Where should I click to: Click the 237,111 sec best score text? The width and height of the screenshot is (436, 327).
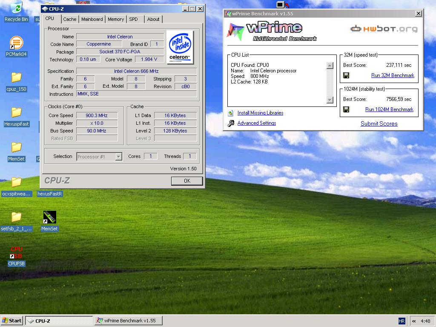coord(399,65)
